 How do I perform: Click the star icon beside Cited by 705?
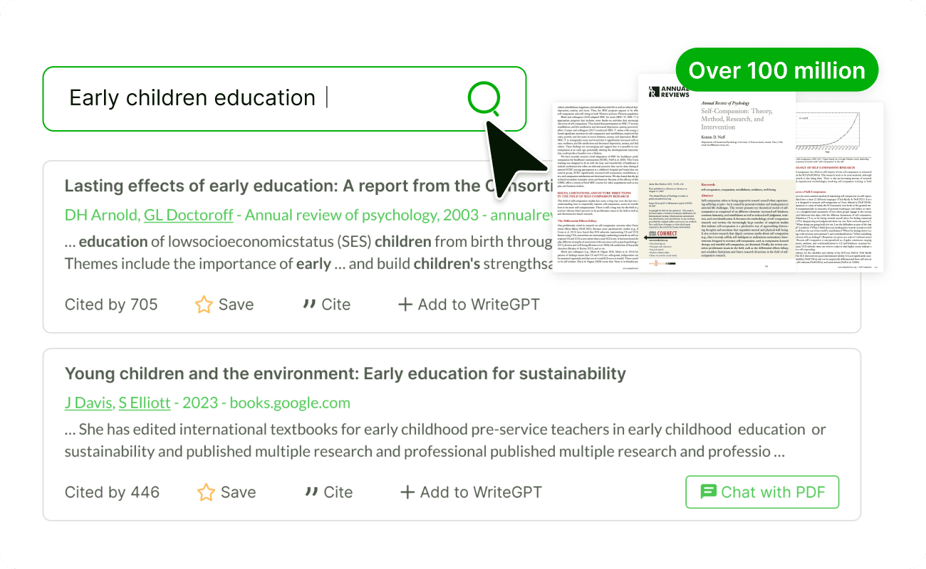204,304
